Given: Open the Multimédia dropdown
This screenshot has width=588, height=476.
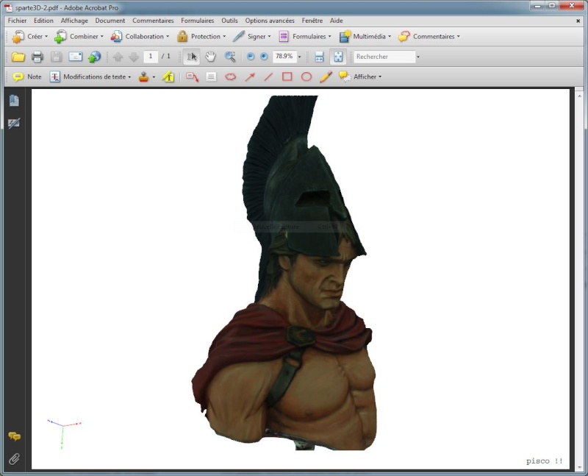Looking at the screenshot, I should coord(365,36).
